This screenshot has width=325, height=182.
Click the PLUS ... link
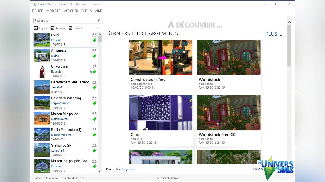click(274, 34)
